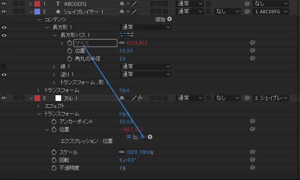Image resolution: width=300 pixels, height=180 pixels.
Task: Click the サイズ property name field
Action: 95,43
